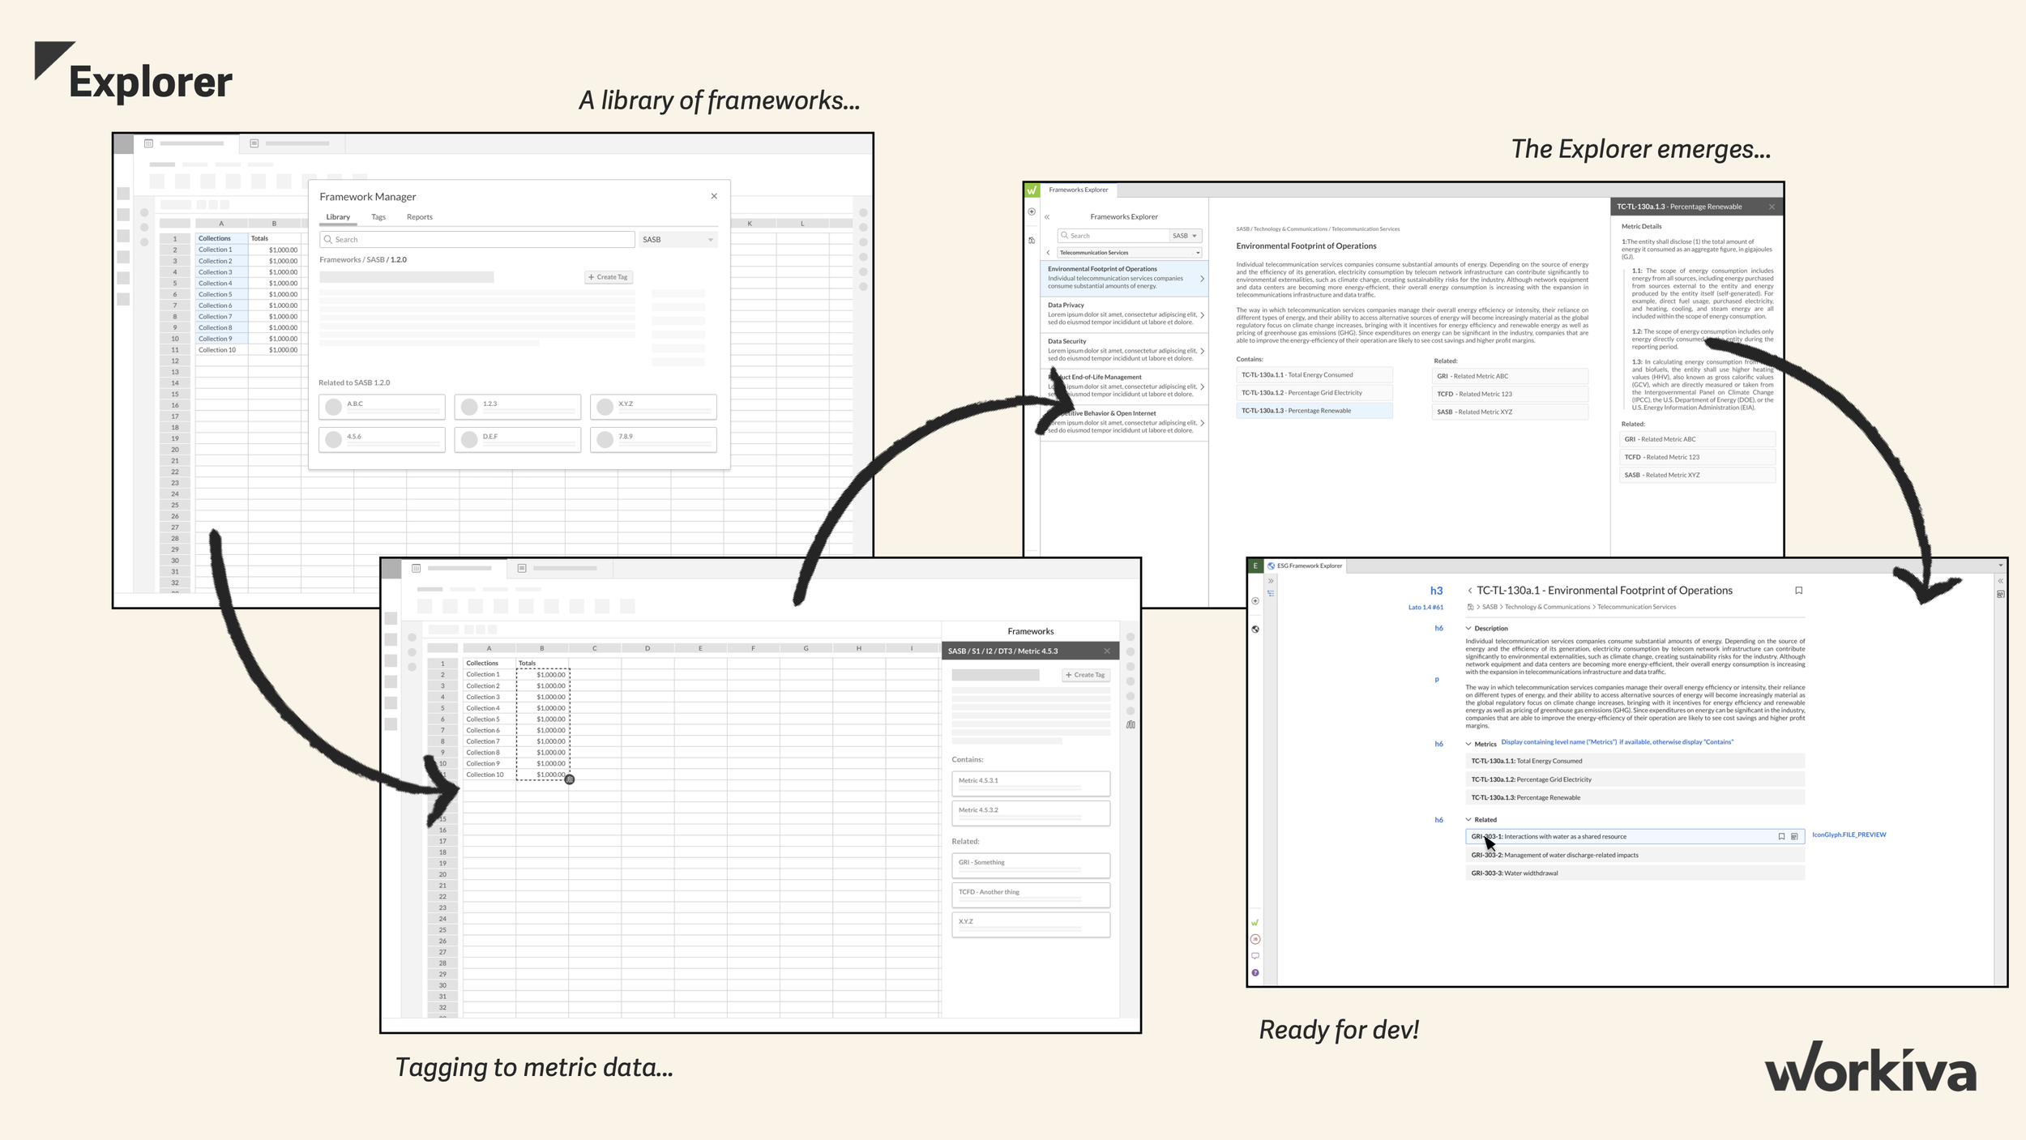Select ESG Framework Explorer window tab

pyautogui.click(x=1305, y=566)
